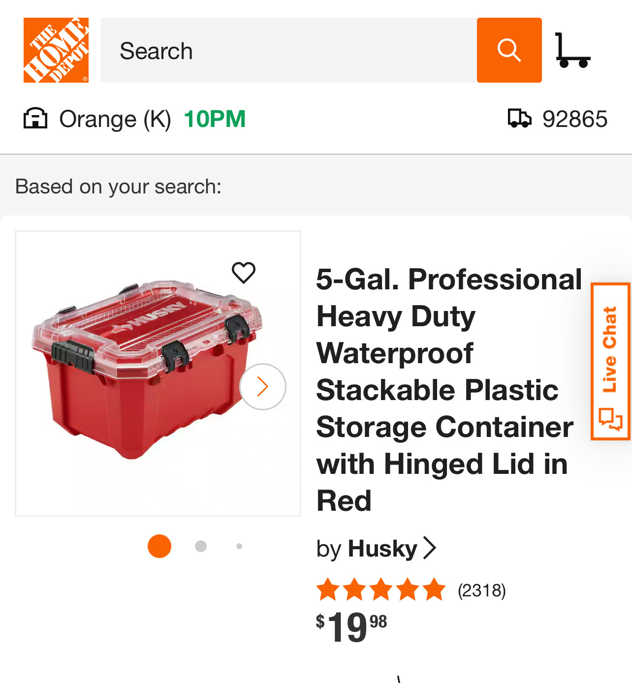Screen dimensions: 632x683
Task: Open the Orange (K) store selector
Action: (x=115, y=119)
